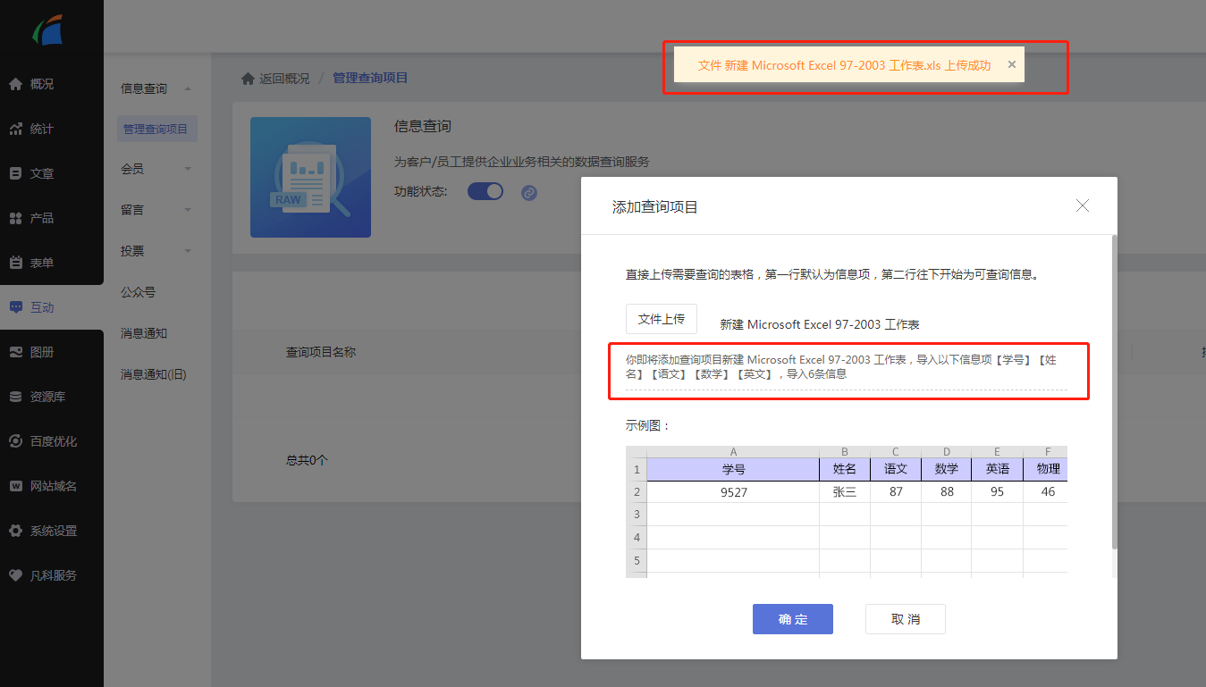Click the link icon beside function status
Viewport: 1206px width, 687px height.
point(529,192)
